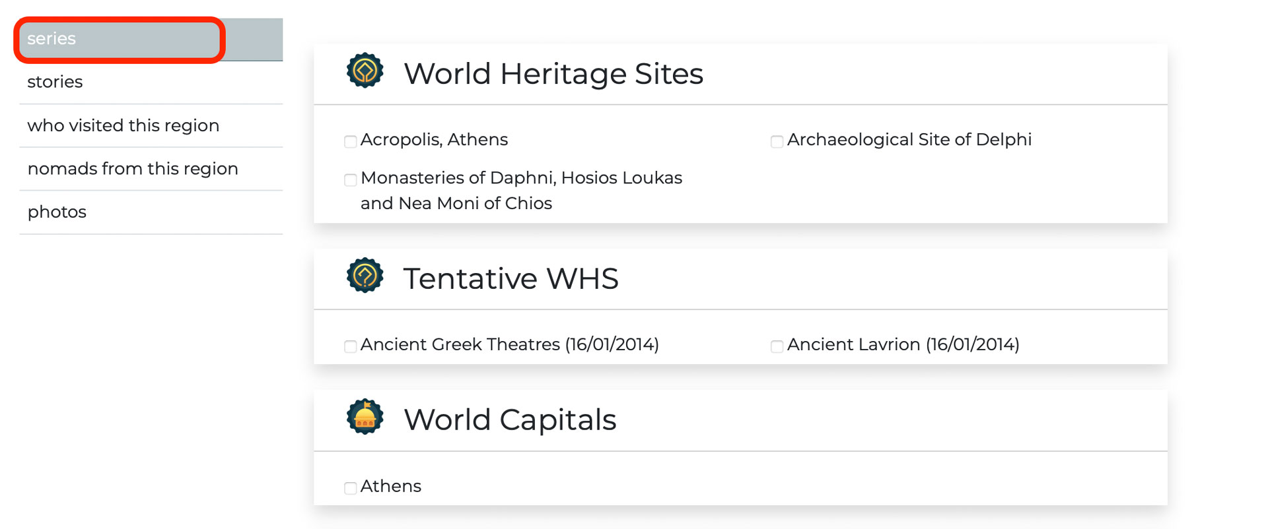
Task: Click the World Capitals heading
Action: click(510, 420)
